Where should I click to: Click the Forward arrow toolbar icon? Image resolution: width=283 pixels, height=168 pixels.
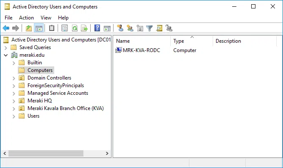click(16, 28)
